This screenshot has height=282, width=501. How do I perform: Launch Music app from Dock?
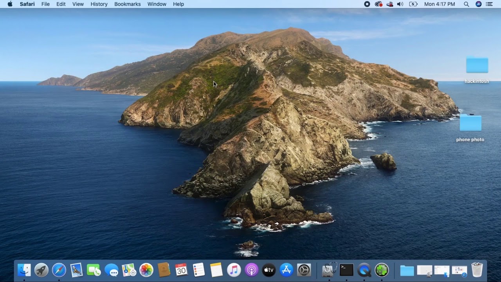point(234,270)
